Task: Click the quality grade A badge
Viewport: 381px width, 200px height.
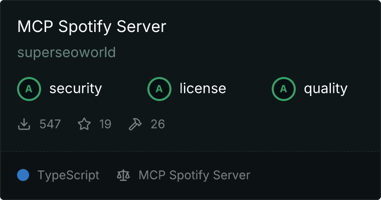Action: point(284,89)
